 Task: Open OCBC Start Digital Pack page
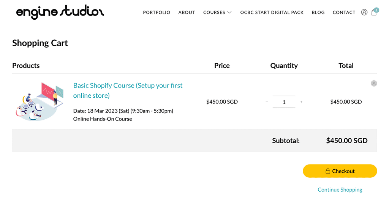point(272,12)
